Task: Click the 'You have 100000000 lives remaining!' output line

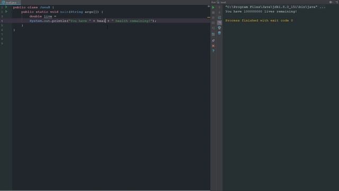Action: (x=261, y=12)
